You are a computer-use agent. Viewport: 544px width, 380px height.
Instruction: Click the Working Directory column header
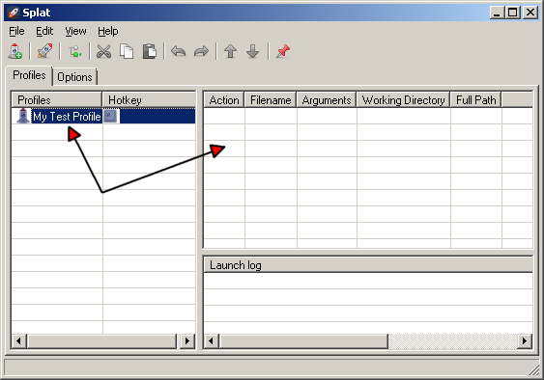pos(404,100)
